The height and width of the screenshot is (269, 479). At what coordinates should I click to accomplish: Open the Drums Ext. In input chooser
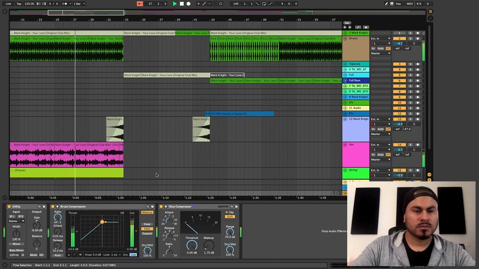[x=380, y=39]
